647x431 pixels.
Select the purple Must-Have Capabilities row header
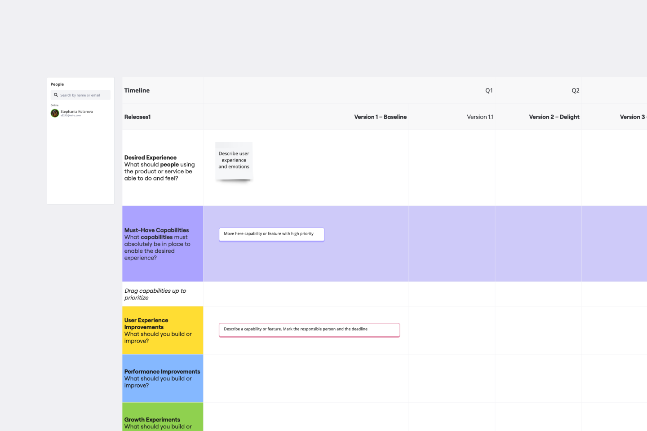click(162, 244)
